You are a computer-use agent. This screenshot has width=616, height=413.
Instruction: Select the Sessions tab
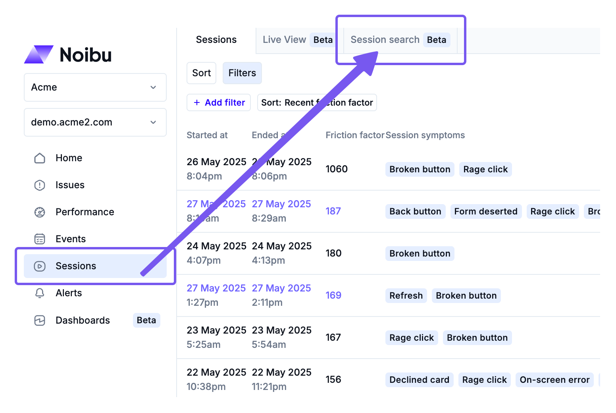click(216, 40)
